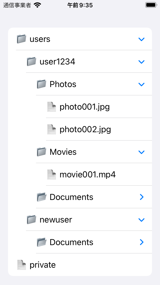Select the private file label
Viewport: 160px width, 285px height.
click(x=42, y=265)
